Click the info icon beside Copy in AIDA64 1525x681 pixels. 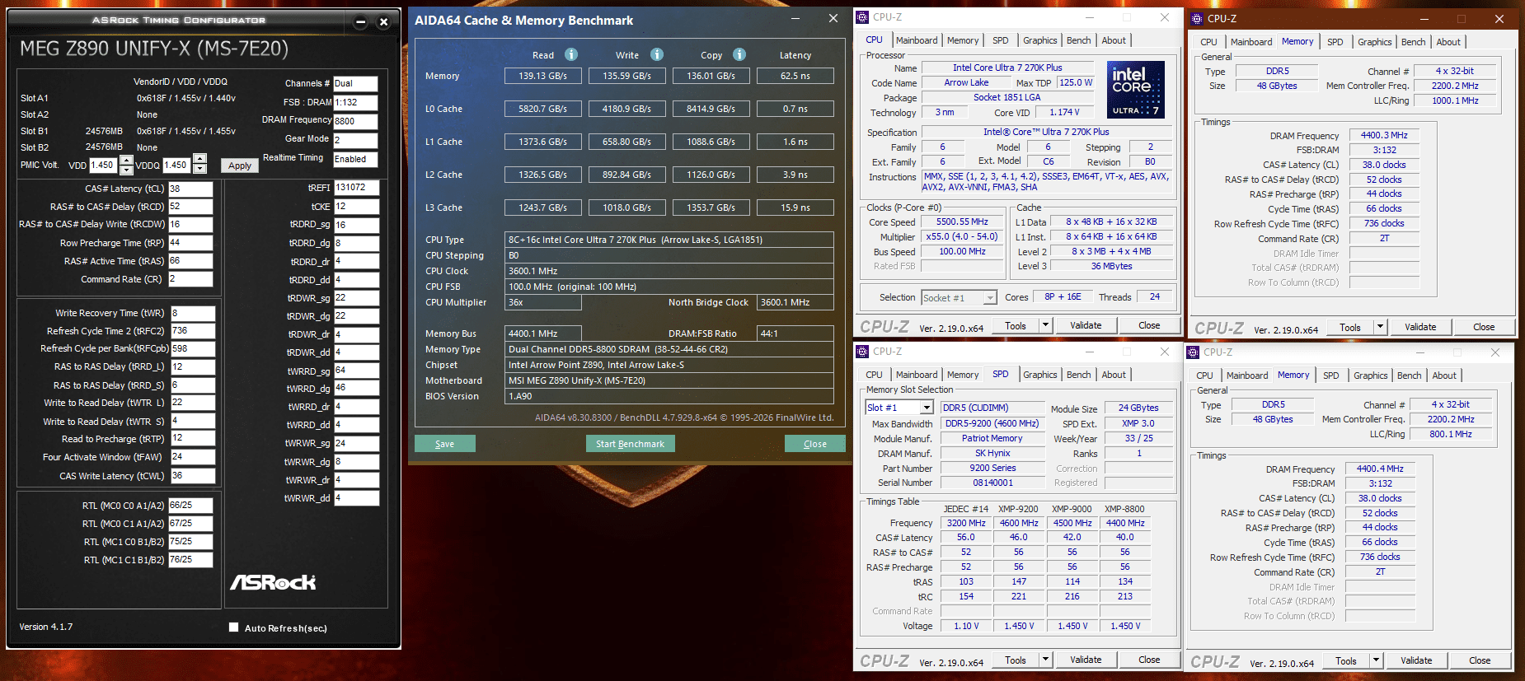(739, 54)
